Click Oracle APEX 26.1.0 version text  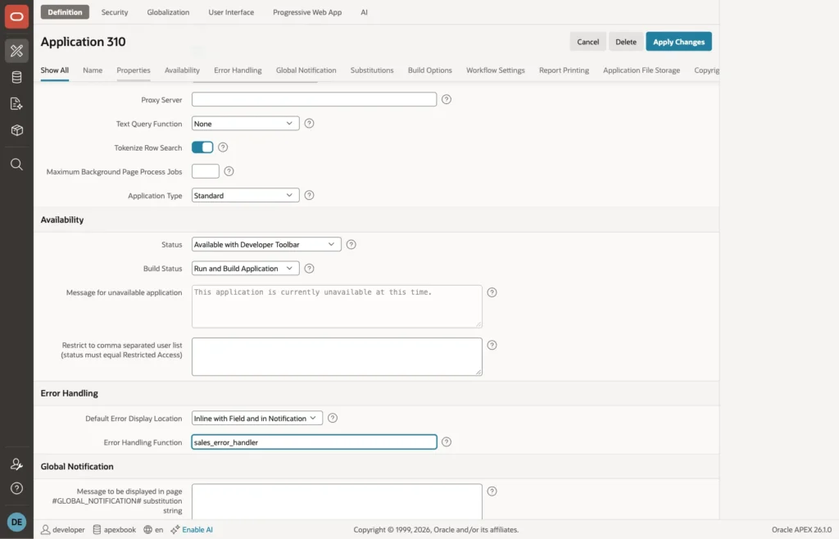(x=801, y=529)
